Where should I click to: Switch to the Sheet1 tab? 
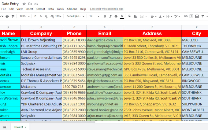click(20, 127)
